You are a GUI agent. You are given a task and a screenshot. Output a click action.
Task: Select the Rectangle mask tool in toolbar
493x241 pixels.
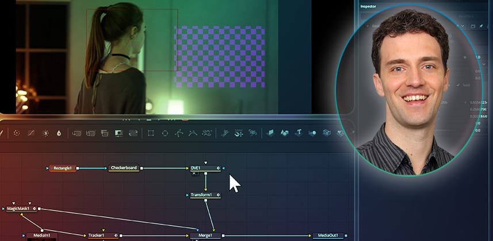tap(151, 133)
